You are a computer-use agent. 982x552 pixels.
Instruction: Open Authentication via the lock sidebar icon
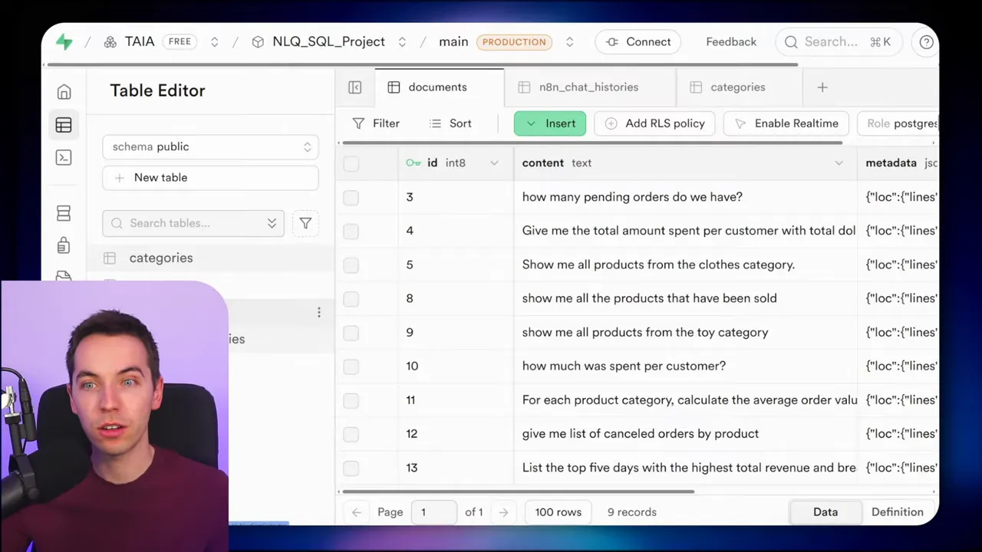point(64,245)
